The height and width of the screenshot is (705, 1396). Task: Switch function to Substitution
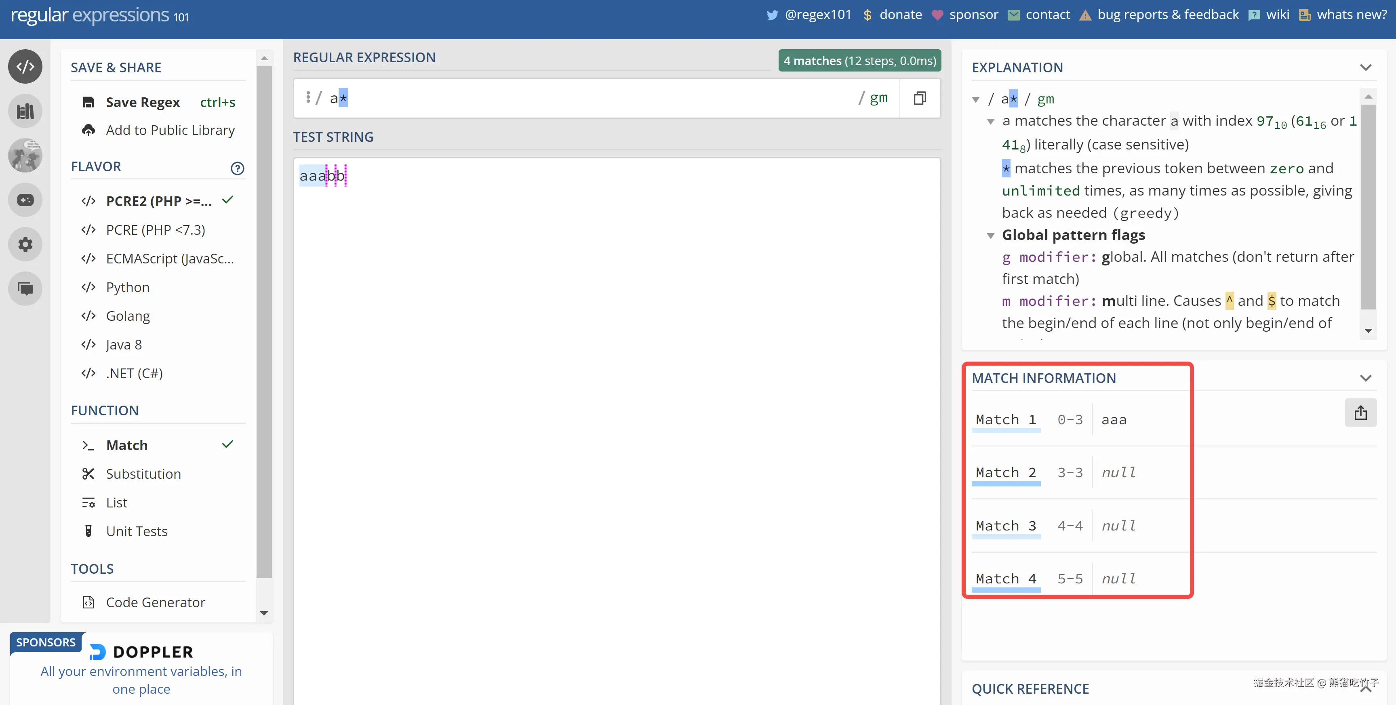(x=143, y=474)
